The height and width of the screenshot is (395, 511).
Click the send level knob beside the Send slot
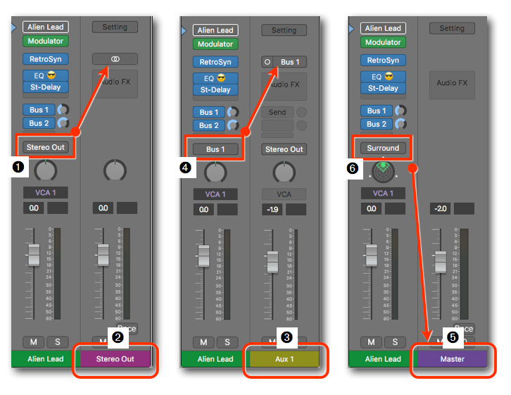point(302,113)
